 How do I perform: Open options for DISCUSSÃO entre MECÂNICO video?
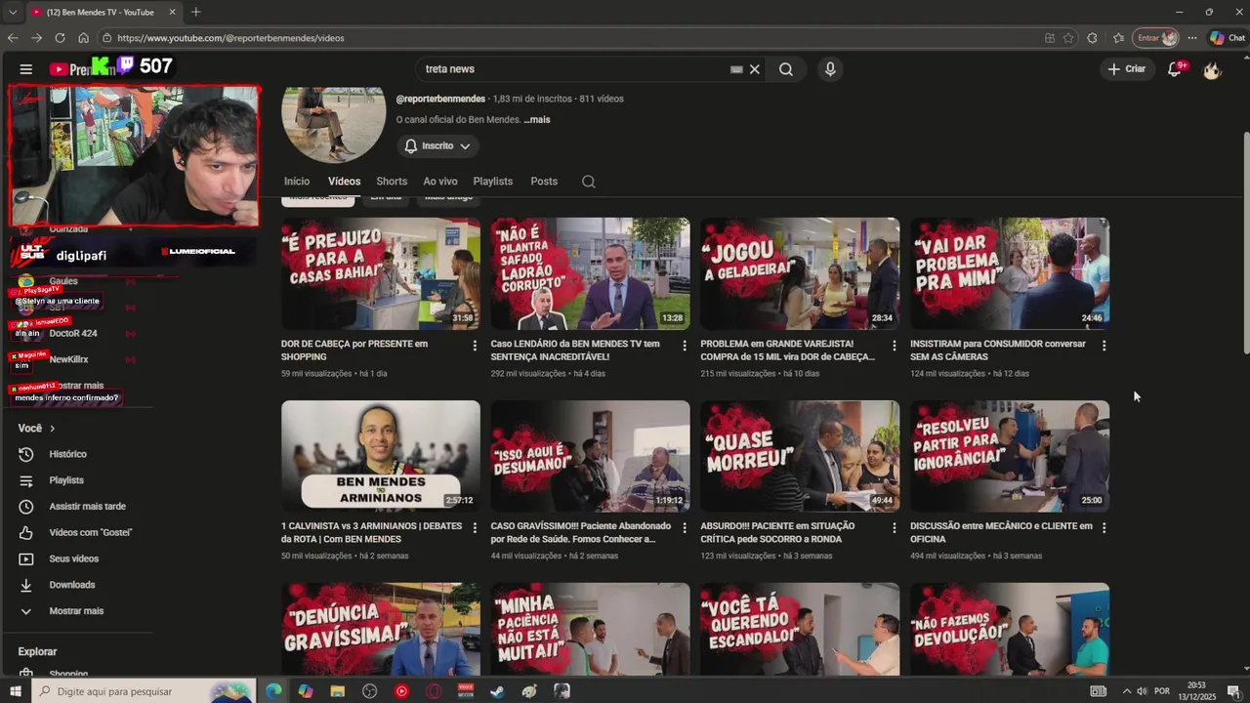1104,527
